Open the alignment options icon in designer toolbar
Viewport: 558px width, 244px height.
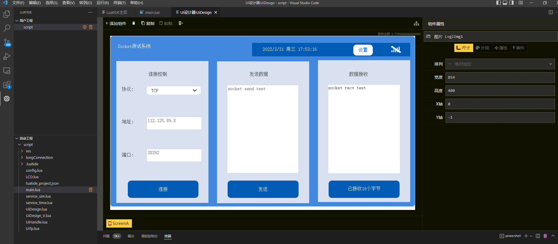coord(181,23)
